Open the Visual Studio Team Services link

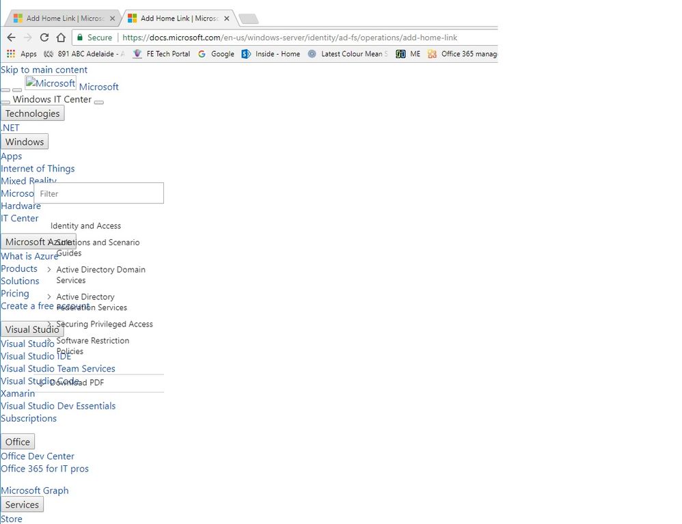58,368
